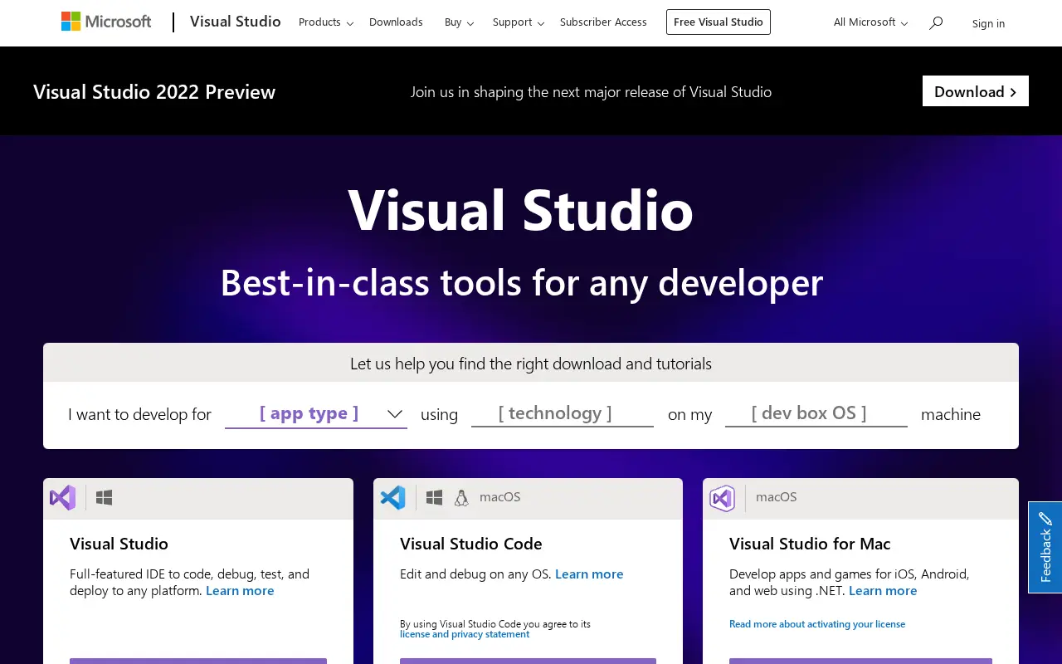The width and height of the screenshot is (1062, 664).
Task: Go to Downloads in the navigation
Action: [396, 22]
